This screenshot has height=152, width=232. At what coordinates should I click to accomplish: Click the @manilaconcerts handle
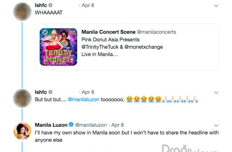point(157,32)
